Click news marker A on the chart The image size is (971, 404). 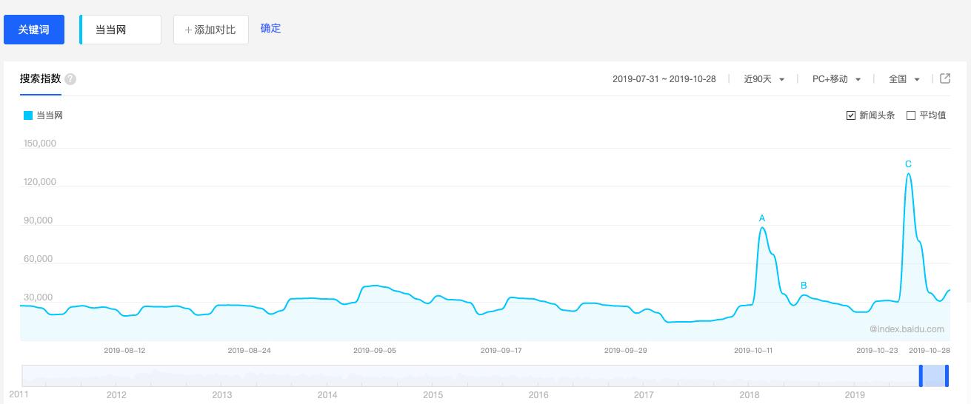(x=762, y=218)
